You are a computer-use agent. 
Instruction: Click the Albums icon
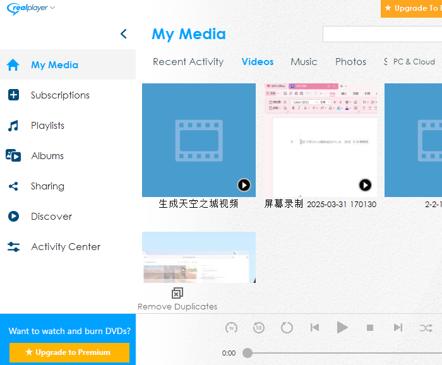click(x=13, y=155)
